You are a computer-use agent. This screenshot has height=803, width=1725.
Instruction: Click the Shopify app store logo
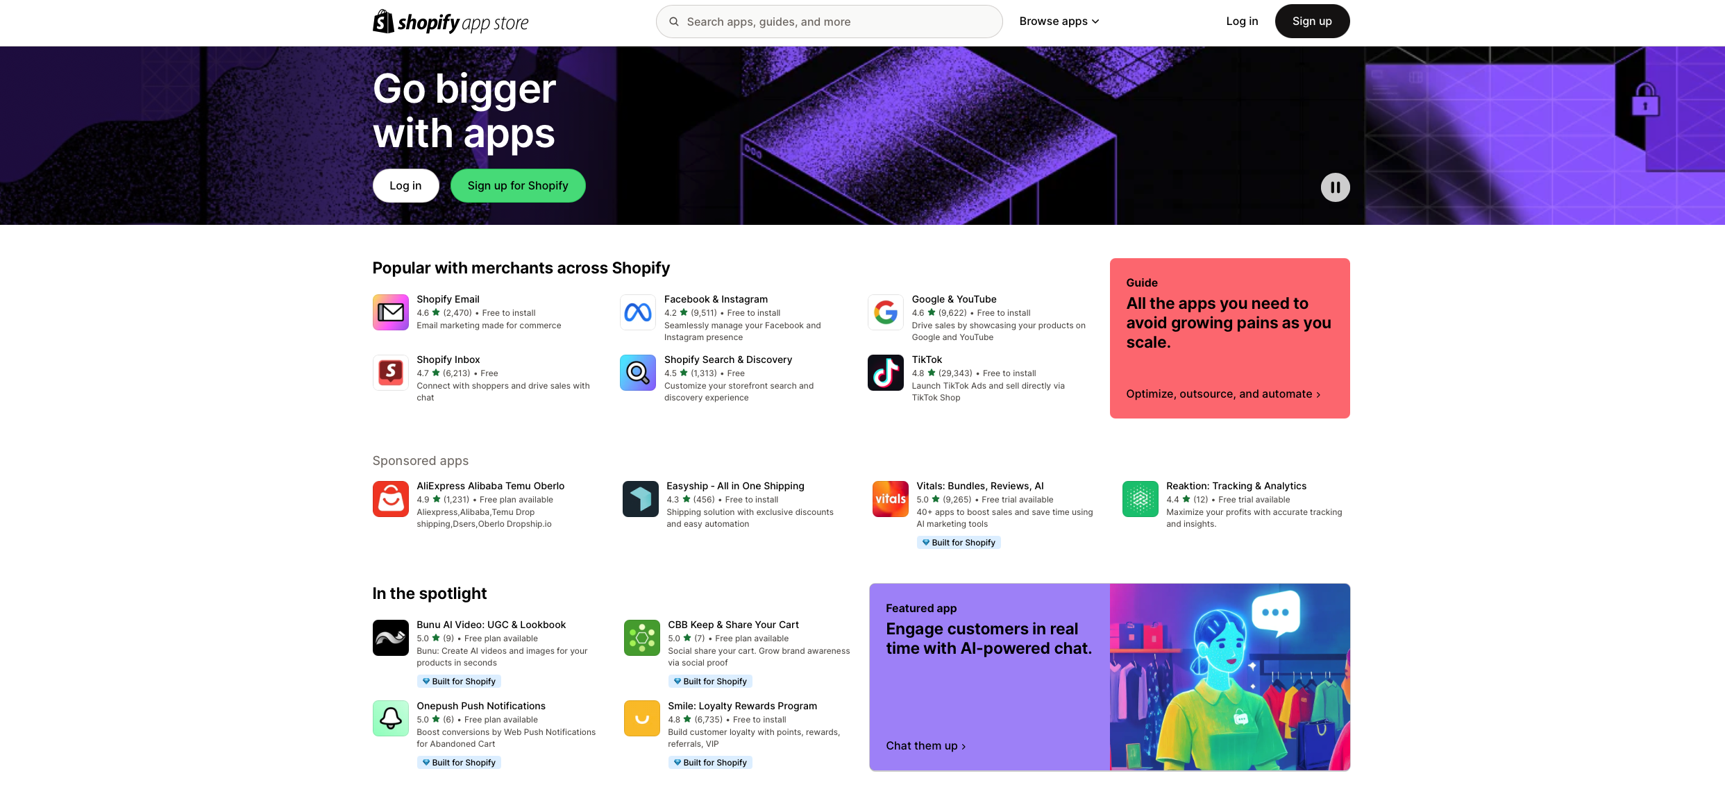point(451,22)
